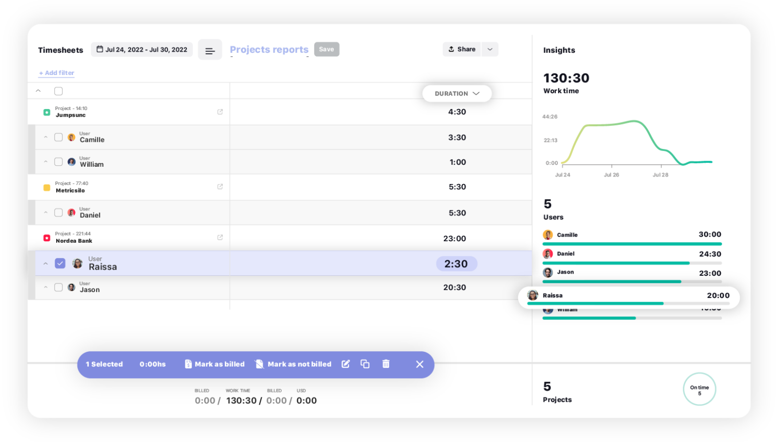Screen dimensions: 778x442
Task: Open the DURATION dropdown
Action: (x=456, y=93)
